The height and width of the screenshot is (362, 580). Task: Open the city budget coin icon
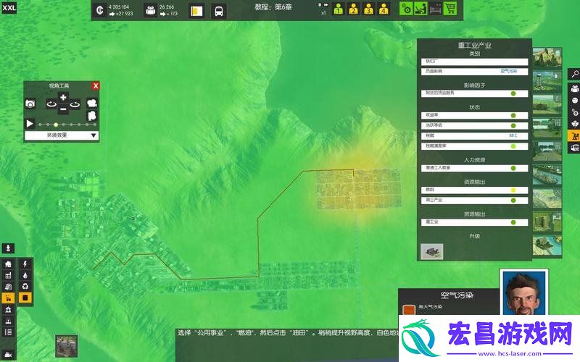click(99, 10)
